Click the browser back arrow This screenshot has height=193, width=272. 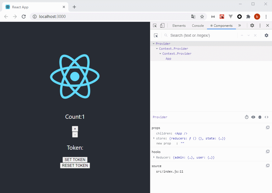[x=6, y=17]
